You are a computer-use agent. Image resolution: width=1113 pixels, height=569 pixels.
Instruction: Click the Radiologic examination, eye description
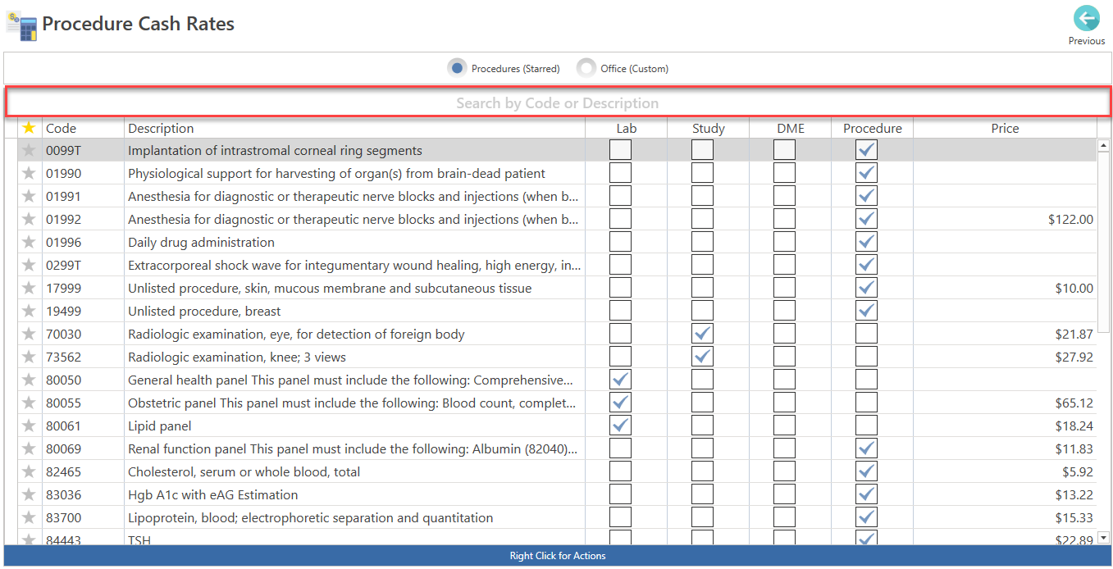click(296, 334)
